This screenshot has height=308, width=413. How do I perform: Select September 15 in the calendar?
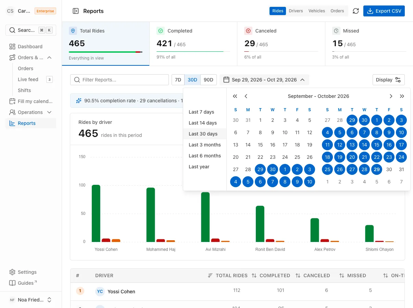[260, 145]
